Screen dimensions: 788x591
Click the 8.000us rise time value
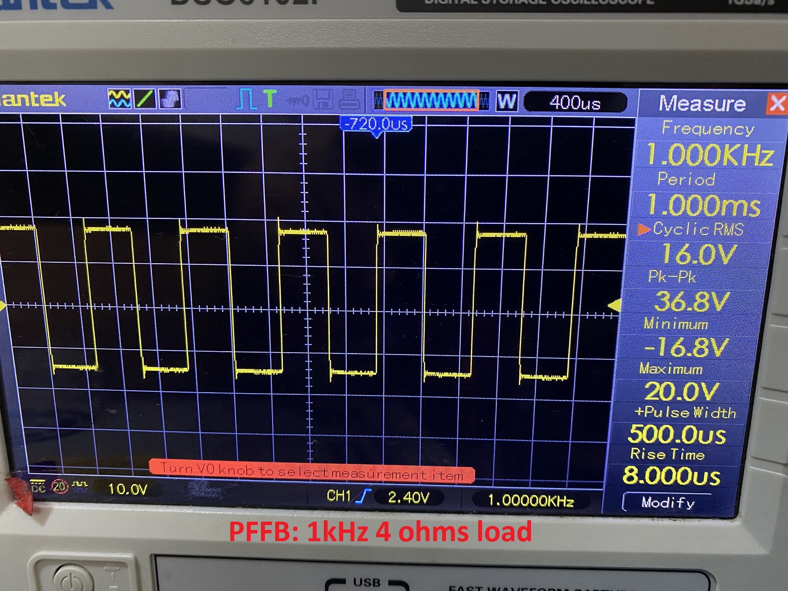[x=671, y=475]
